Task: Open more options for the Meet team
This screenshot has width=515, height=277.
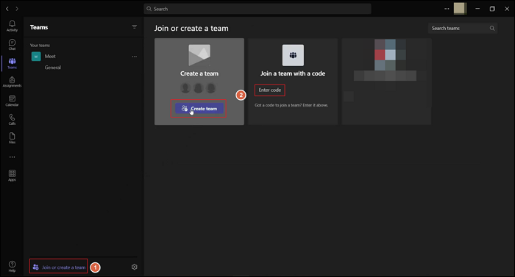Action: click(135, 57)
